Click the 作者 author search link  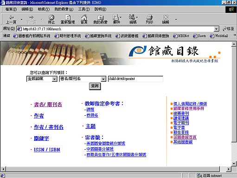[39, 116]
